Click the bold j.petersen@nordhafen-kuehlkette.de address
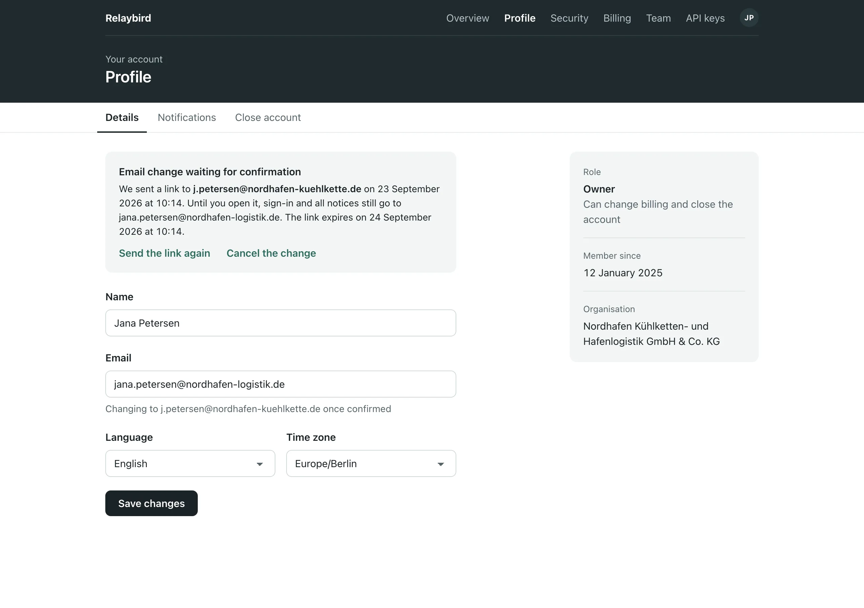 [277, 189]
